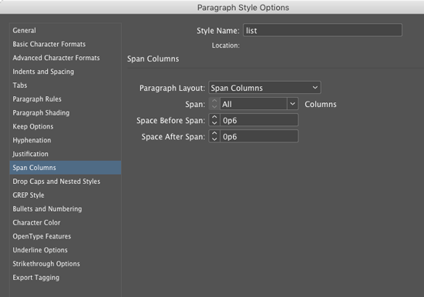424x297 pixels.
Task: Go to Indents and Spacing
Action: point(66,72)
